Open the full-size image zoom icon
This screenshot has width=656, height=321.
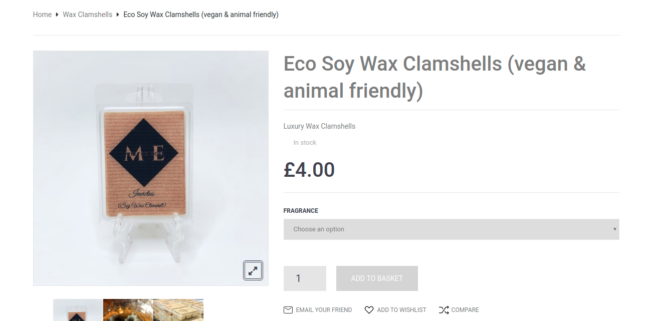click(x=253, y=270)
